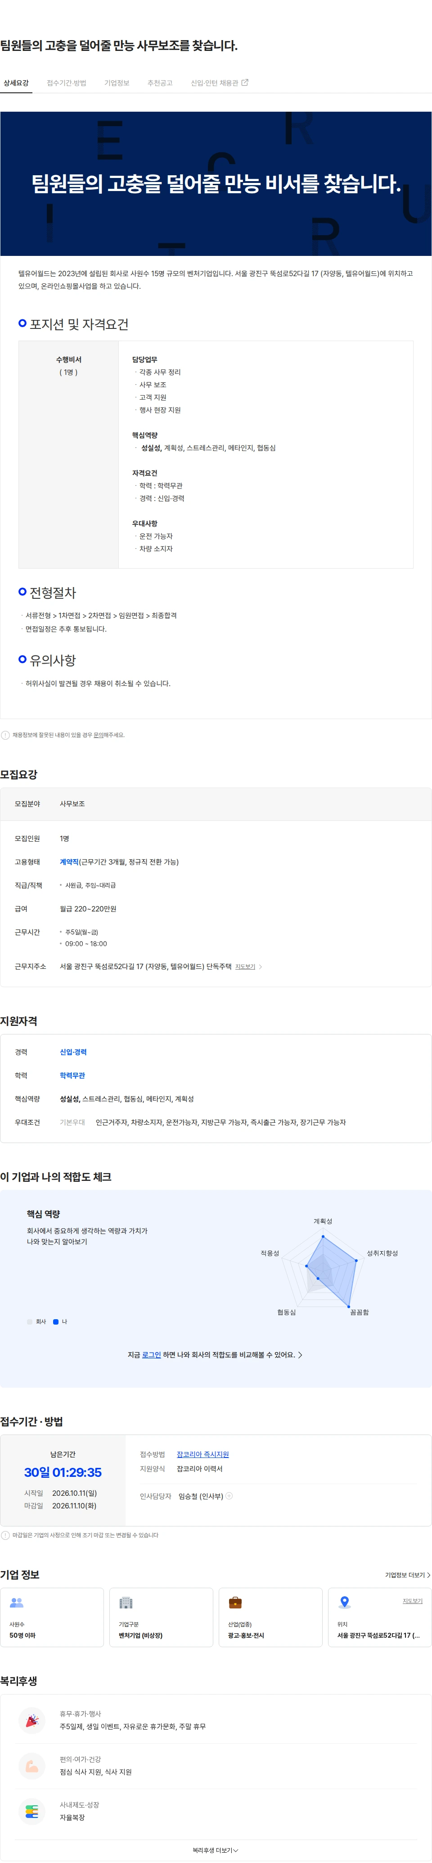Click the 광고·홍보·전시 industry text
The width and height of the screenshot is (432, 1863).
(246, 1636)
